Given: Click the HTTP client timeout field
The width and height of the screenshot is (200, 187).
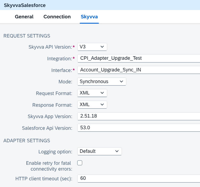Looking at the screenshot, I should click(x=139, y=178).
